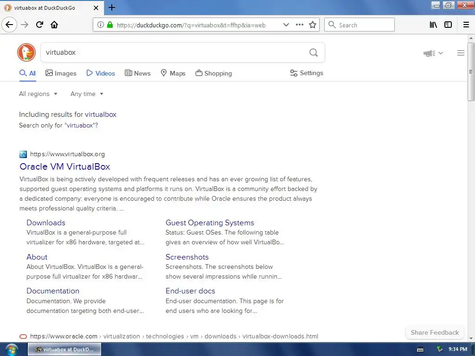Submit search with magnifier in DuckDuckGo box
This screenshot has width=475, height=356.
click(314, 53)
